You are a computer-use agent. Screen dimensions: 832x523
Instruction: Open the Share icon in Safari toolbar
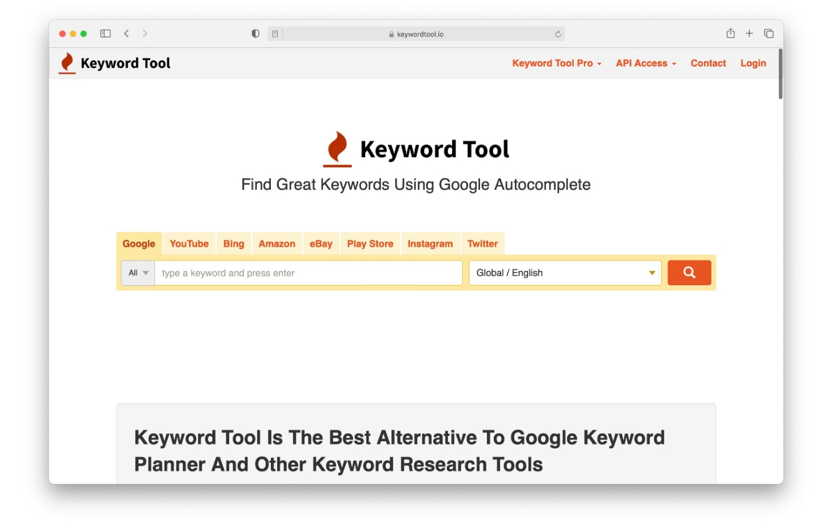(730, 33)
